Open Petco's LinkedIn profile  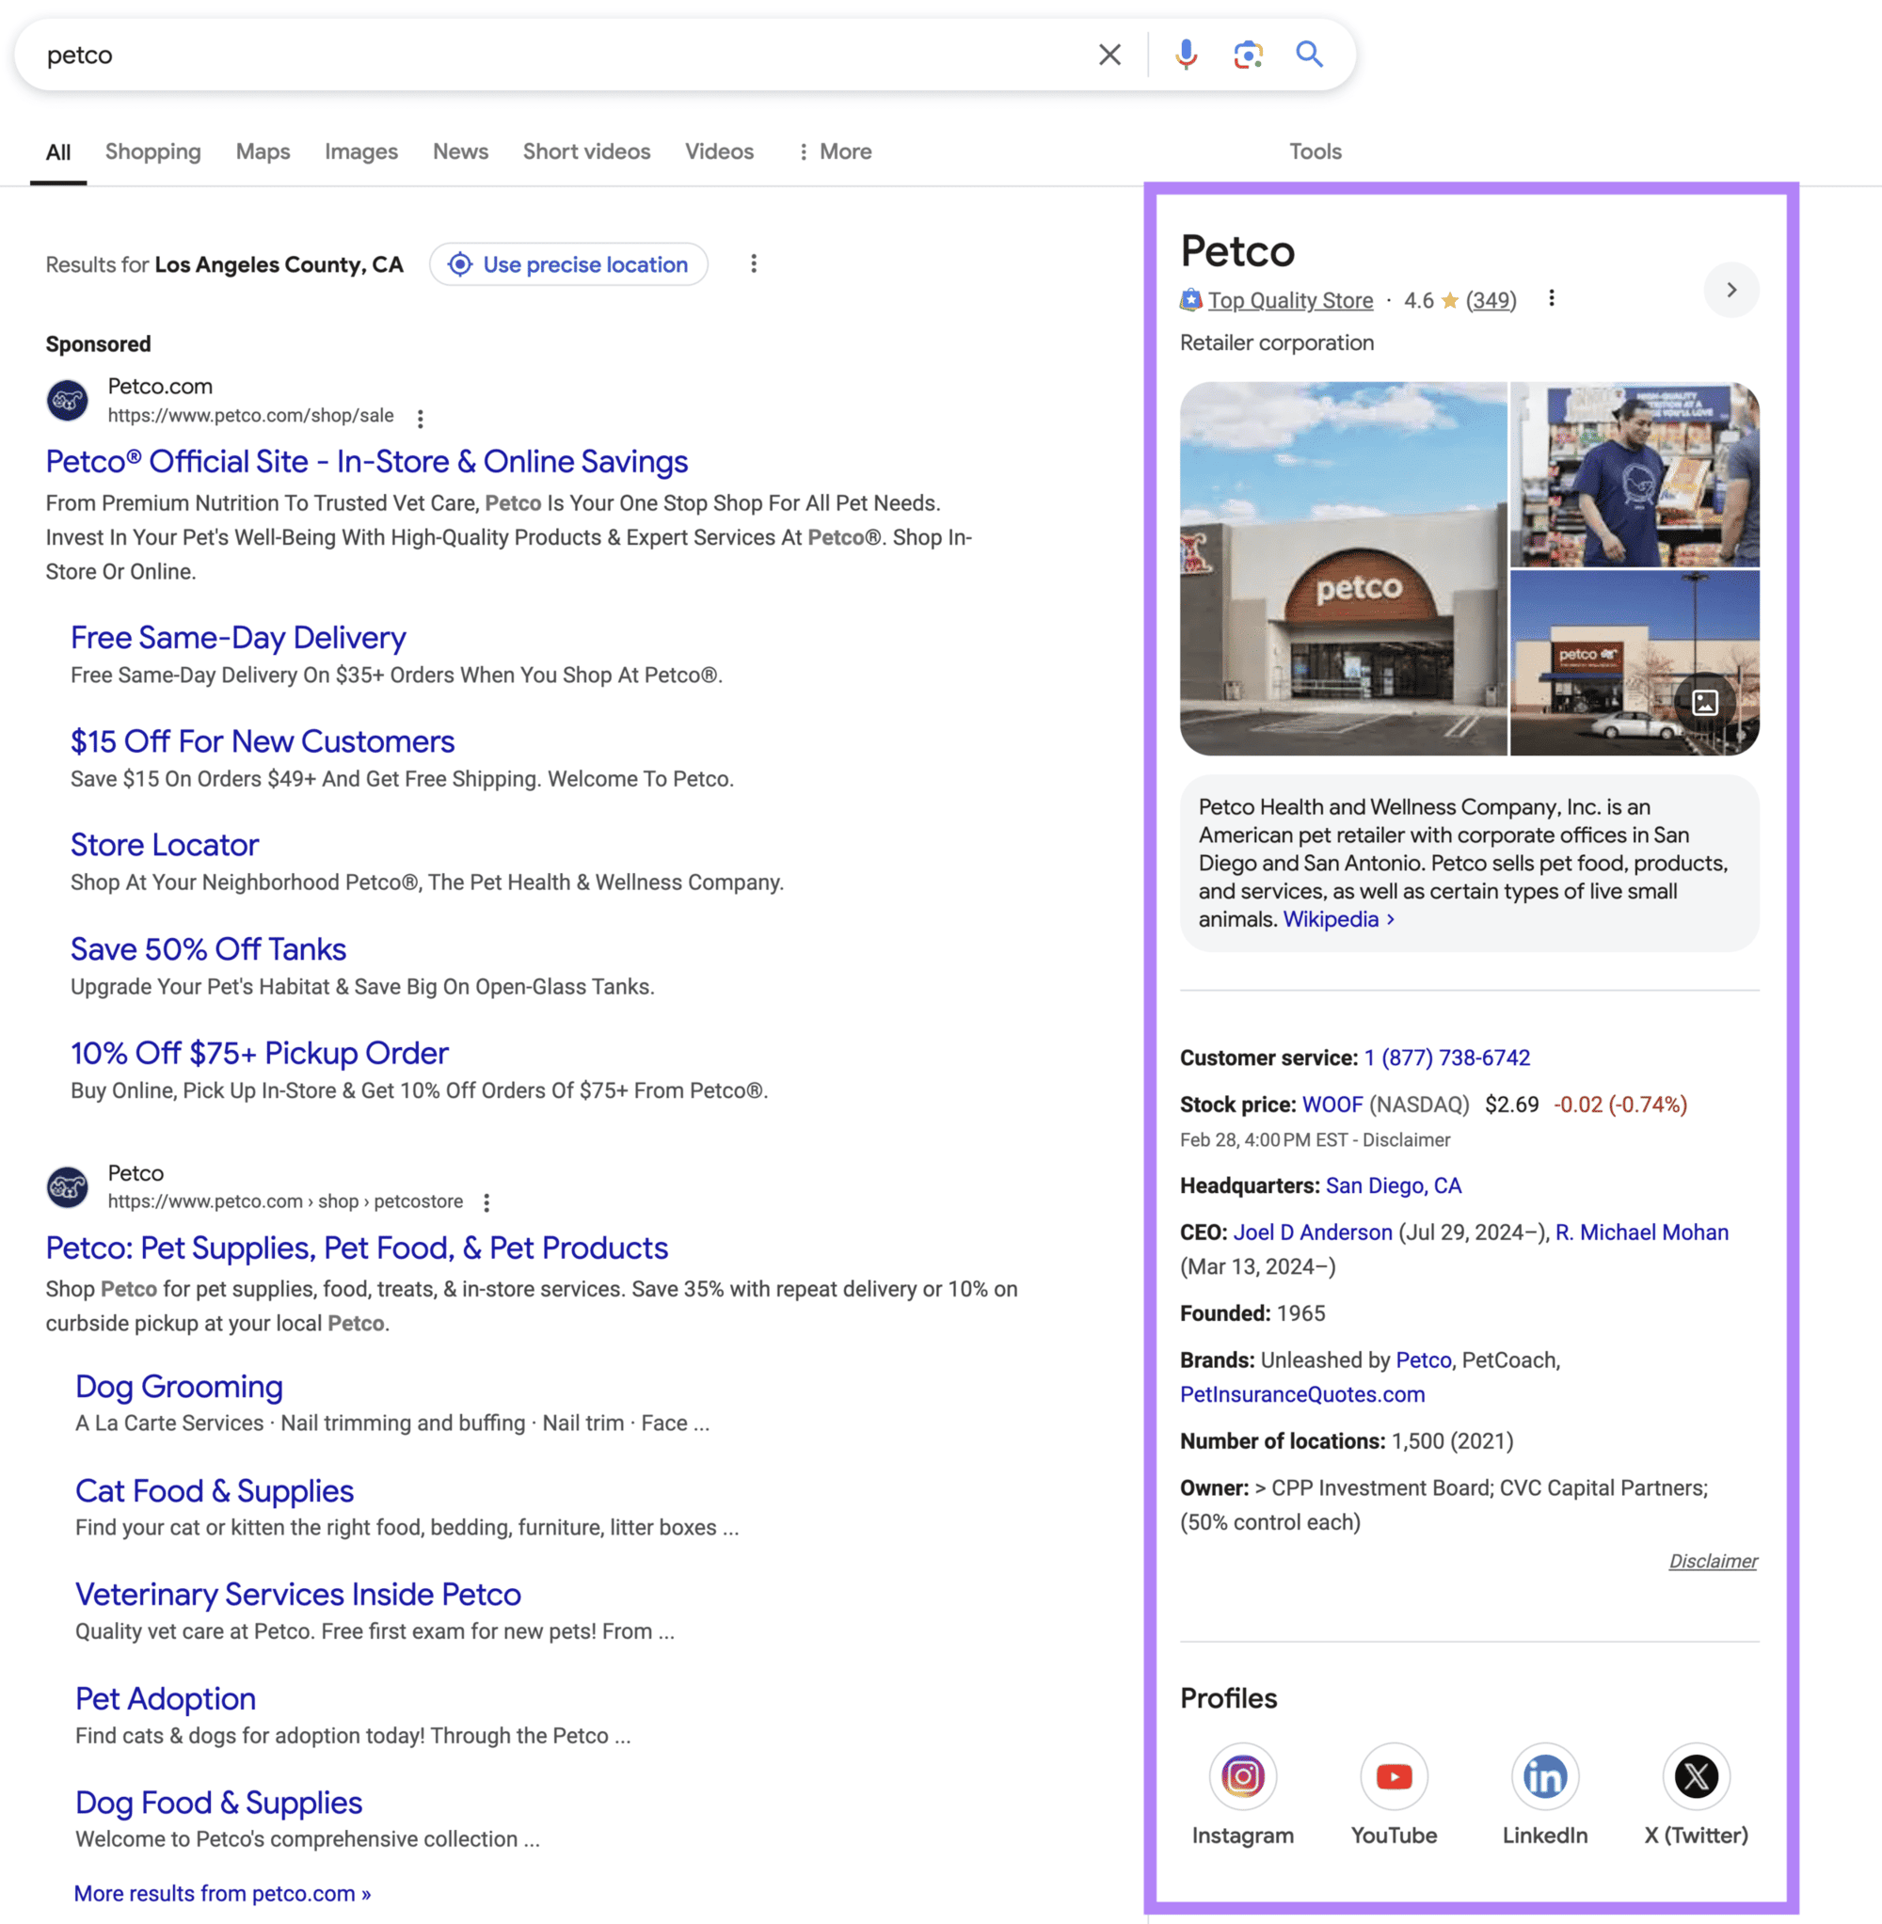click(x=1545, y=1775)
